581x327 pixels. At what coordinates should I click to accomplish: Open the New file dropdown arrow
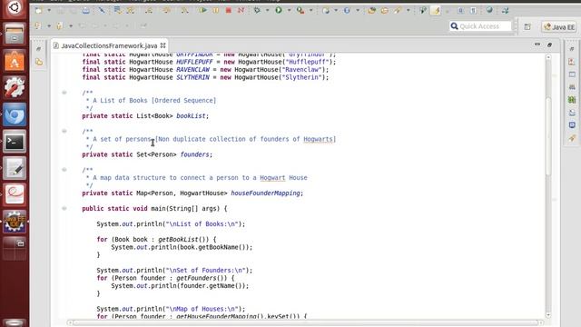49,11
